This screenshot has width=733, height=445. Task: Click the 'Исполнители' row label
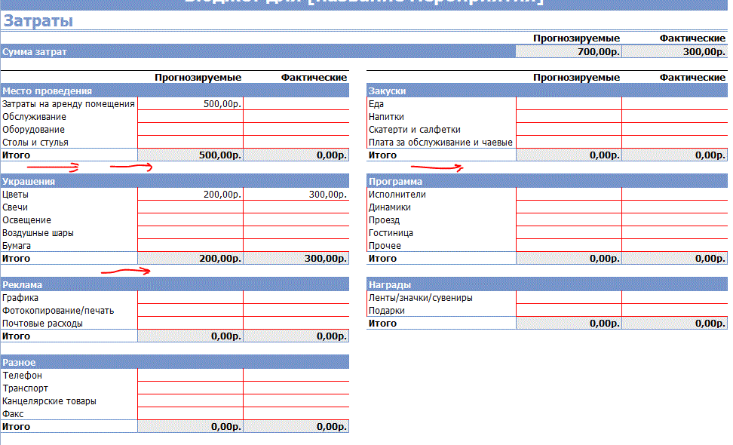[x=397, y=195]
